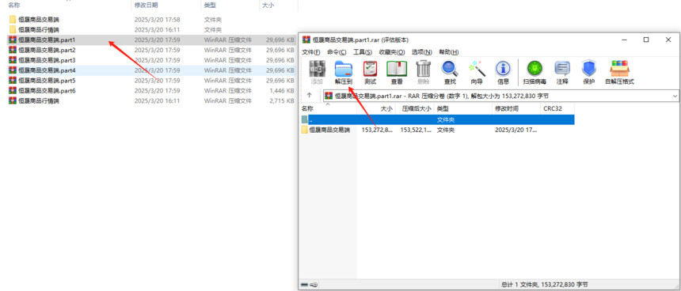This screenshot has height=291, width=681.
Task: Click the Add (添加) toolbar icon in WinRAR
Action: tap(317, 69)
